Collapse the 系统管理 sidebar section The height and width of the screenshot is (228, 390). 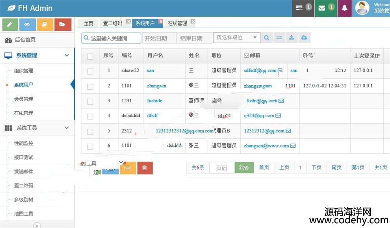(37, 55)
